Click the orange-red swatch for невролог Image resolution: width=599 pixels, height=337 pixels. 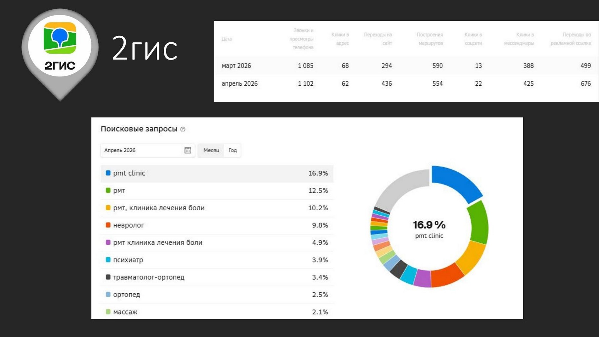(x=108, y=225)
